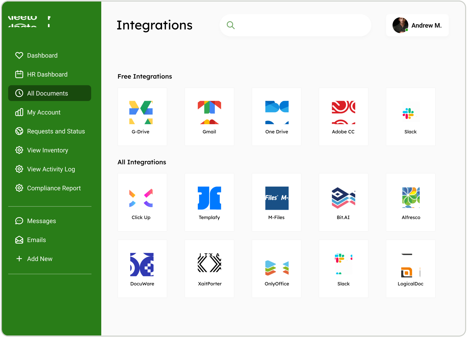Image resolution: width=467 pixels, height=337 pixels.
Task: Click the All Integrations heading
Action: click(142, 162)
